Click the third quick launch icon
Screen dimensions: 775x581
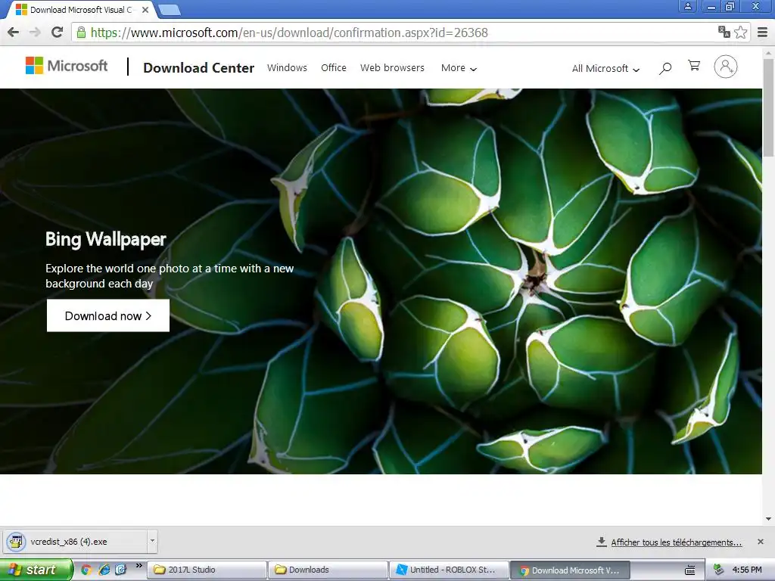point(120,570)
